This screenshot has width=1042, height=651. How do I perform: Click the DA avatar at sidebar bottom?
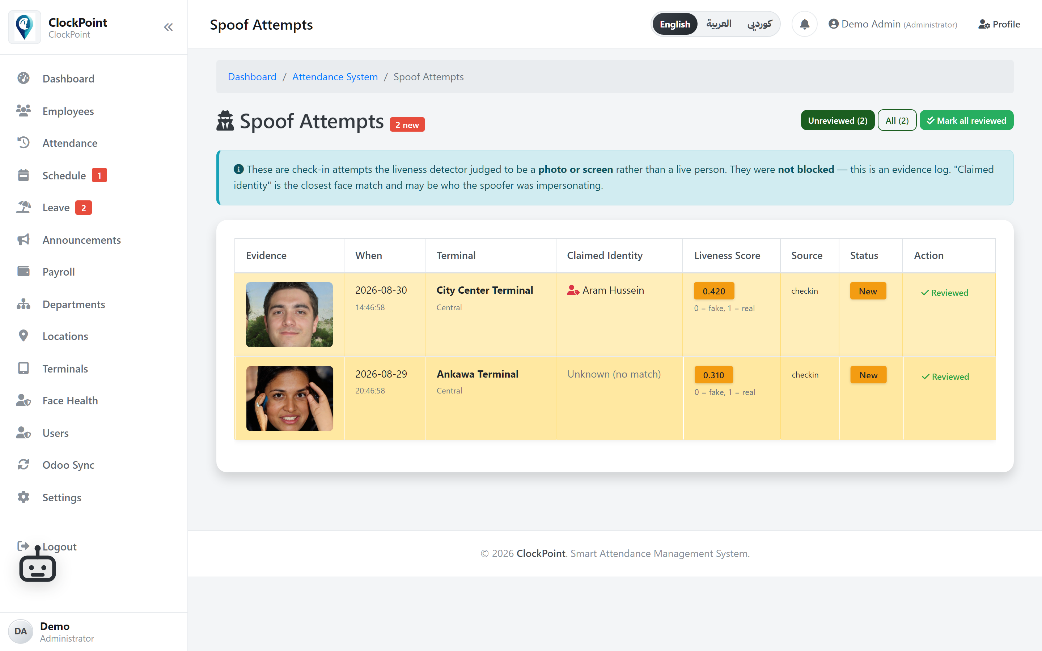tap(20, 631)
